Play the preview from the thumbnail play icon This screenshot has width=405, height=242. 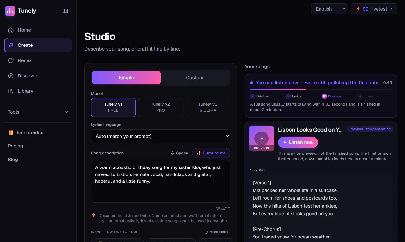tap(261, 139)
